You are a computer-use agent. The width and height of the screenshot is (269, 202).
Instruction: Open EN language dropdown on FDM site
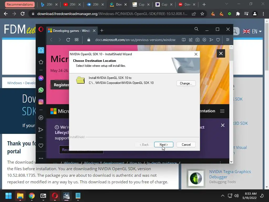[252, 32]
